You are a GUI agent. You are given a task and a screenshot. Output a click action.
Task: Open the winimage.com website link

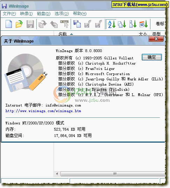coord(43,111)
